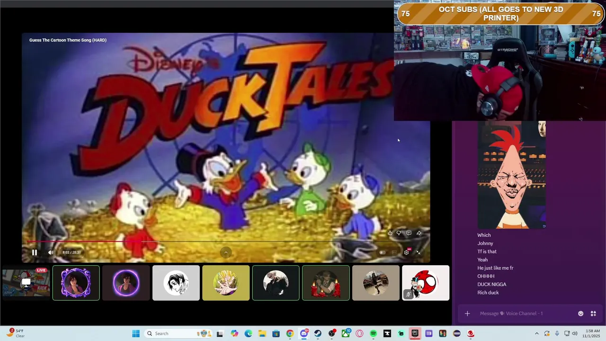Open Task View on the taskbar

click(220, 333)
